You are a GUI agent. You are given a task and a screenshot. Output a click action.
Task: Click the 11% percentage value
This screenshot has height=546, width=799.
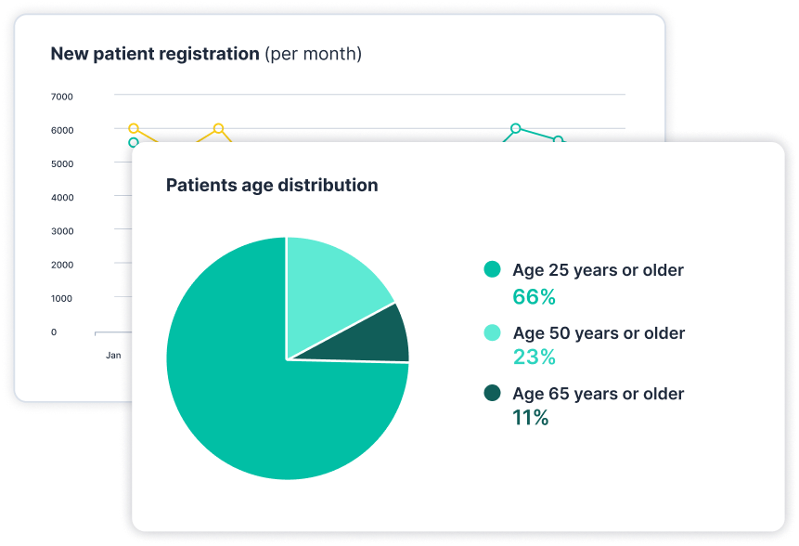(x=530, y=418)
